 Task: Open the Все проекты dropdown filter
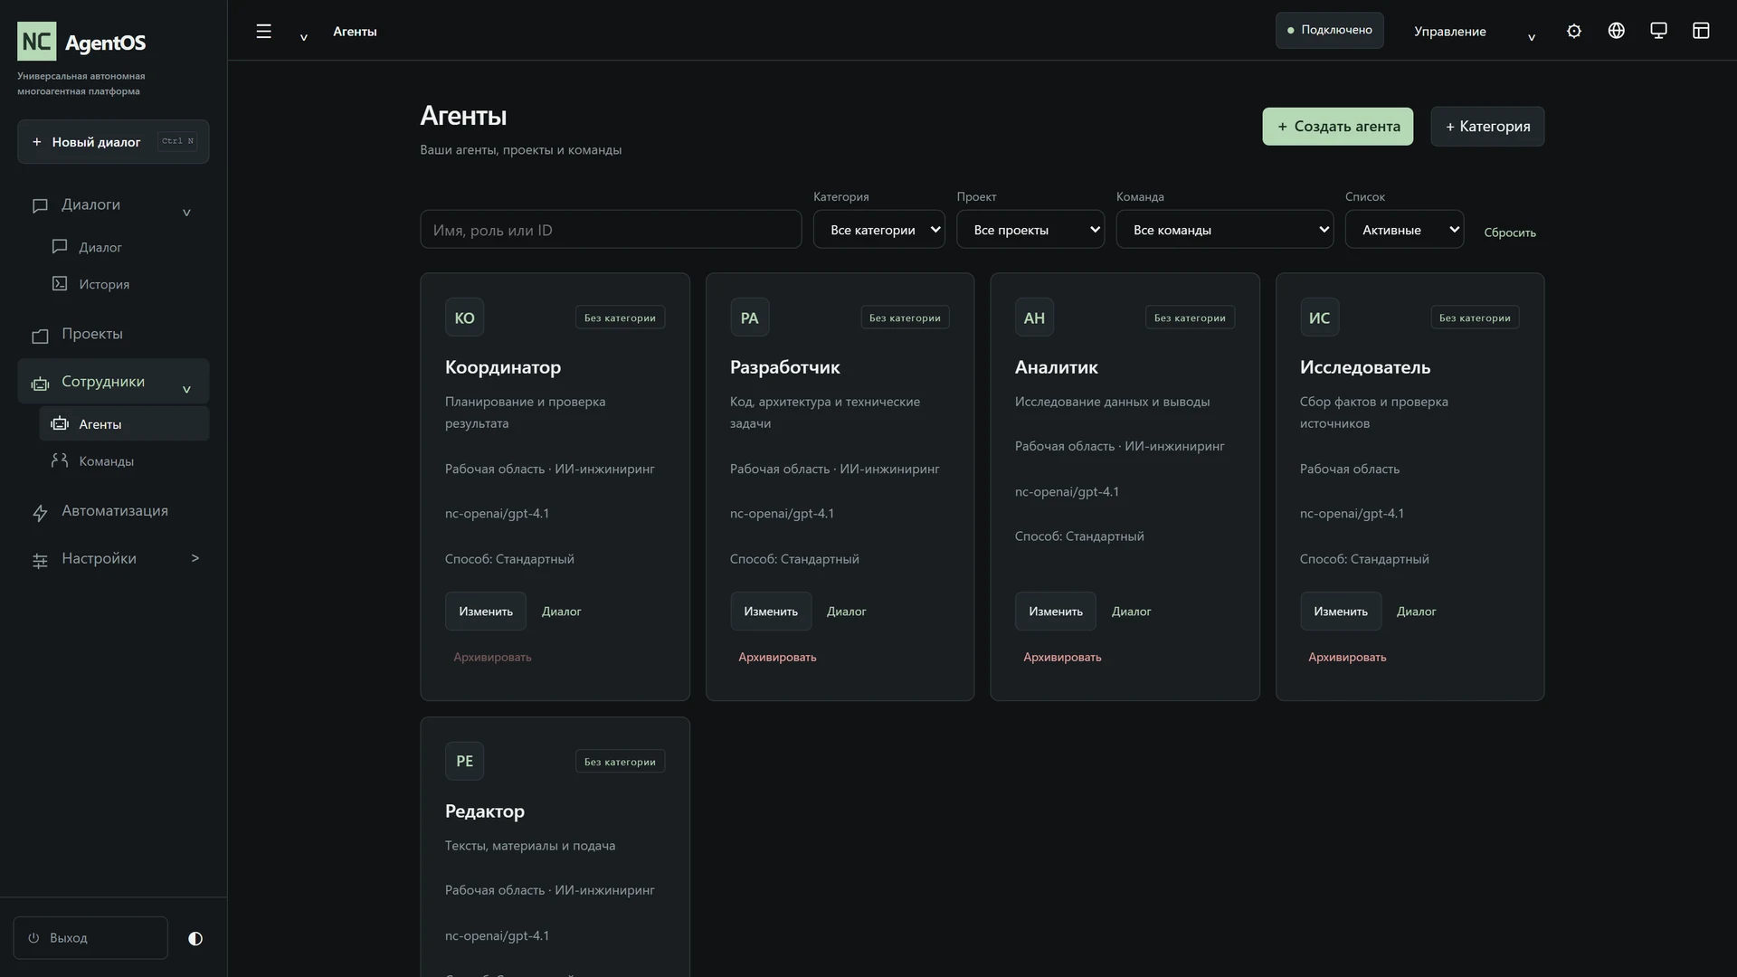(x=1030, y=230)
